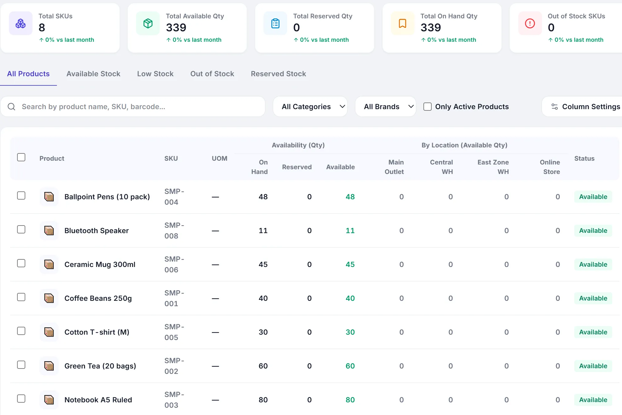Screen dimensions: 622x415
Task: Toggle the Only Active Products checkbox
Action: (x=428, y=107)
